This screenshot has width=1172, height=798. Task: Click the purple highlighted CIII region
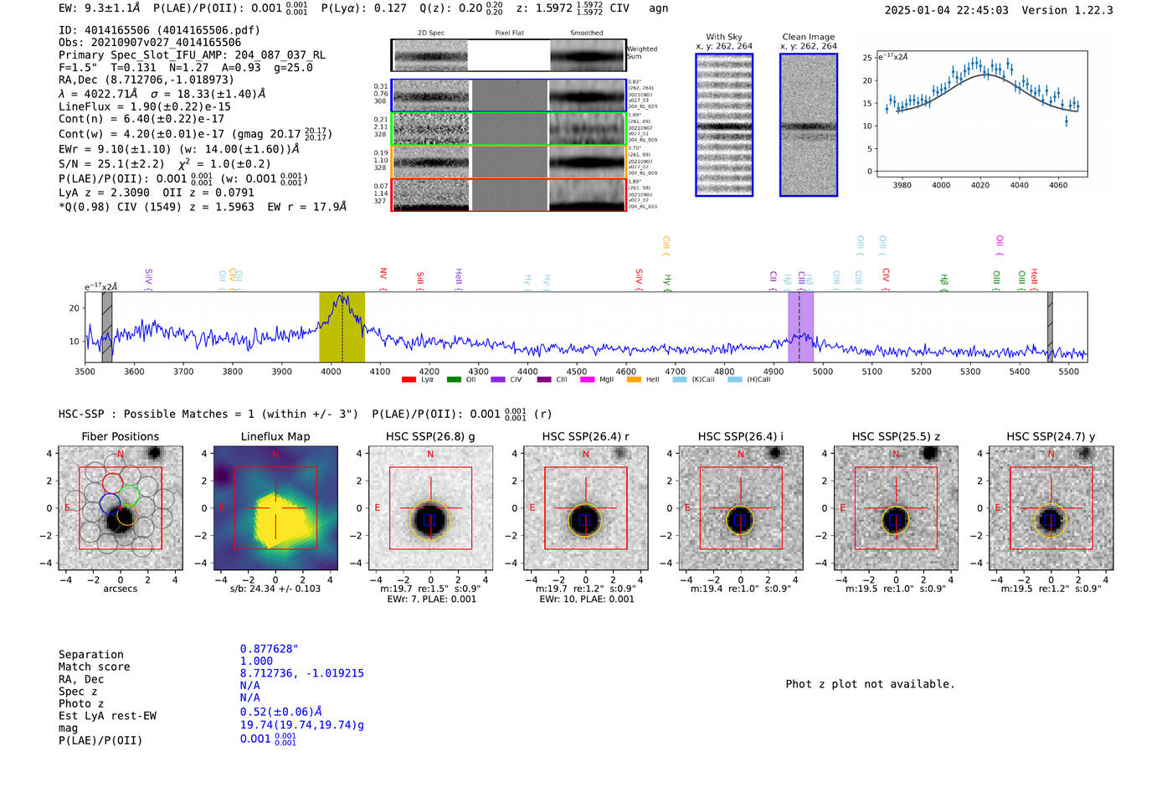800,327
